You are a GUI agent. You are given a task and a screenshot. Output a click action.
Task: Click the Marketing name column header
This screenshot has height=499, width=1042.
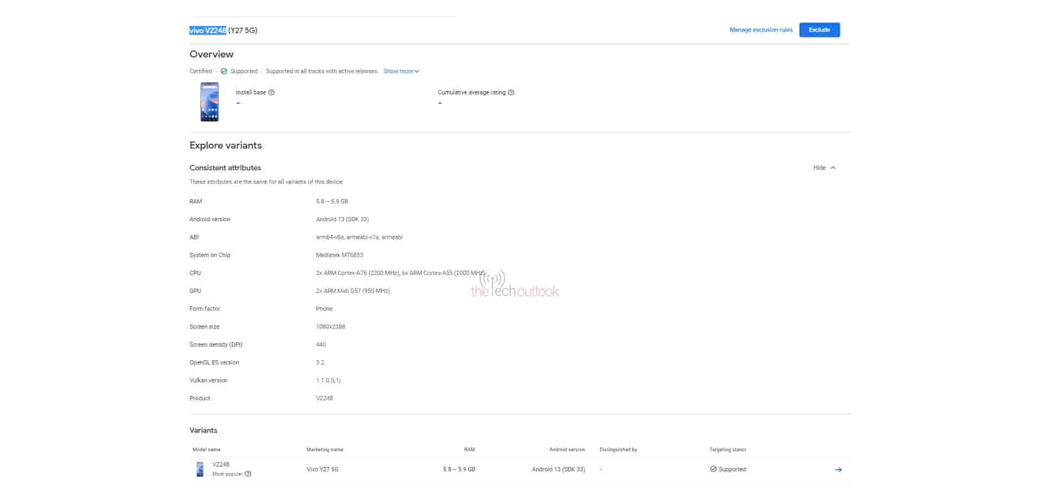tap(325, 450)
